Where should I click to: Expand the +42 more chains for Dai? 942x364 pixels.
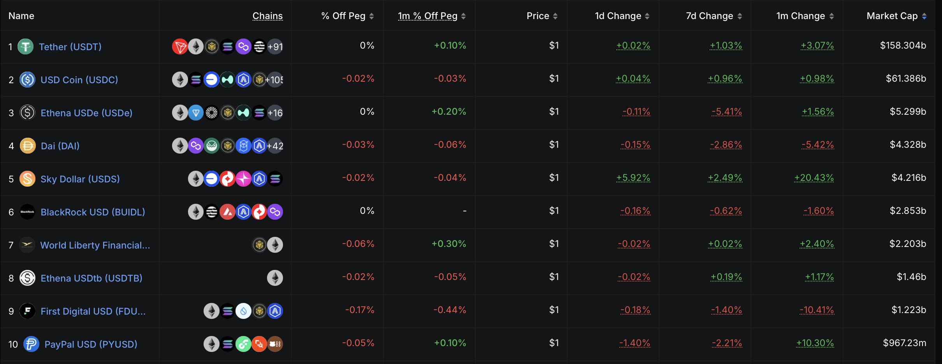(275, 146)
